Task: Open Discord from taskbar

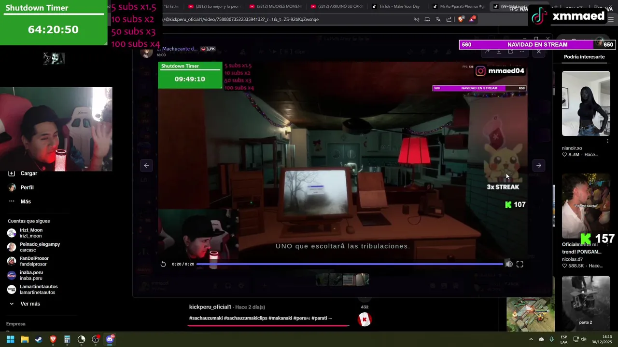Action: (110, 339)
